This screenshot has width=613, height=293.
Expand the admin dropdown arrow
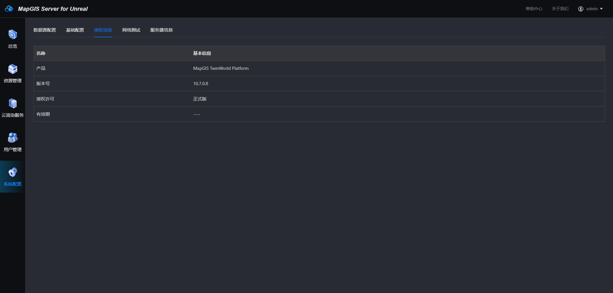click(x=601, y=9)
